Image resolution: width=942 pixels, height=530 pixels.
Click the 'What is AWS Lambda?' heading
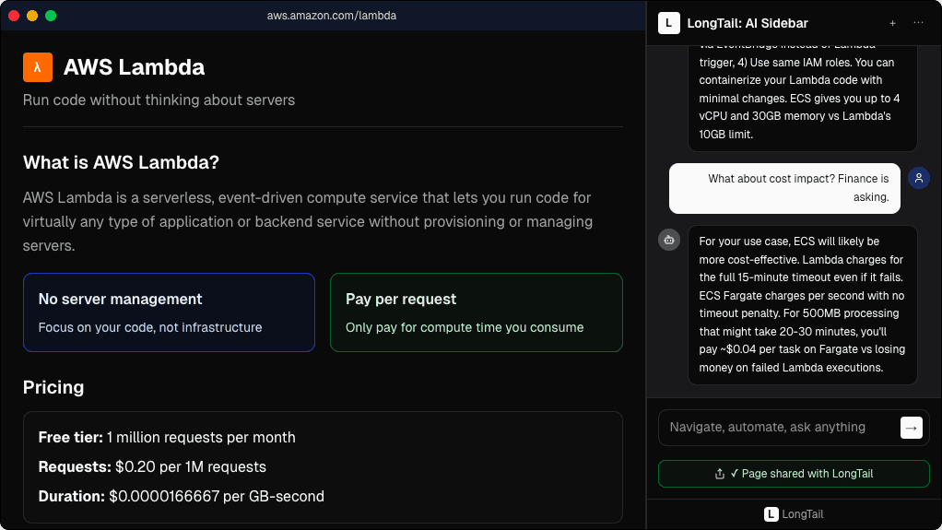pos(121,162)
